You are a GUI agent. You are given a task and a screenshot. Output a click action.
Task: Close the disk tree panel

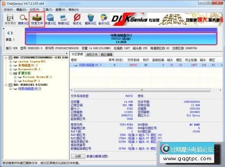[x=67, y=53]
